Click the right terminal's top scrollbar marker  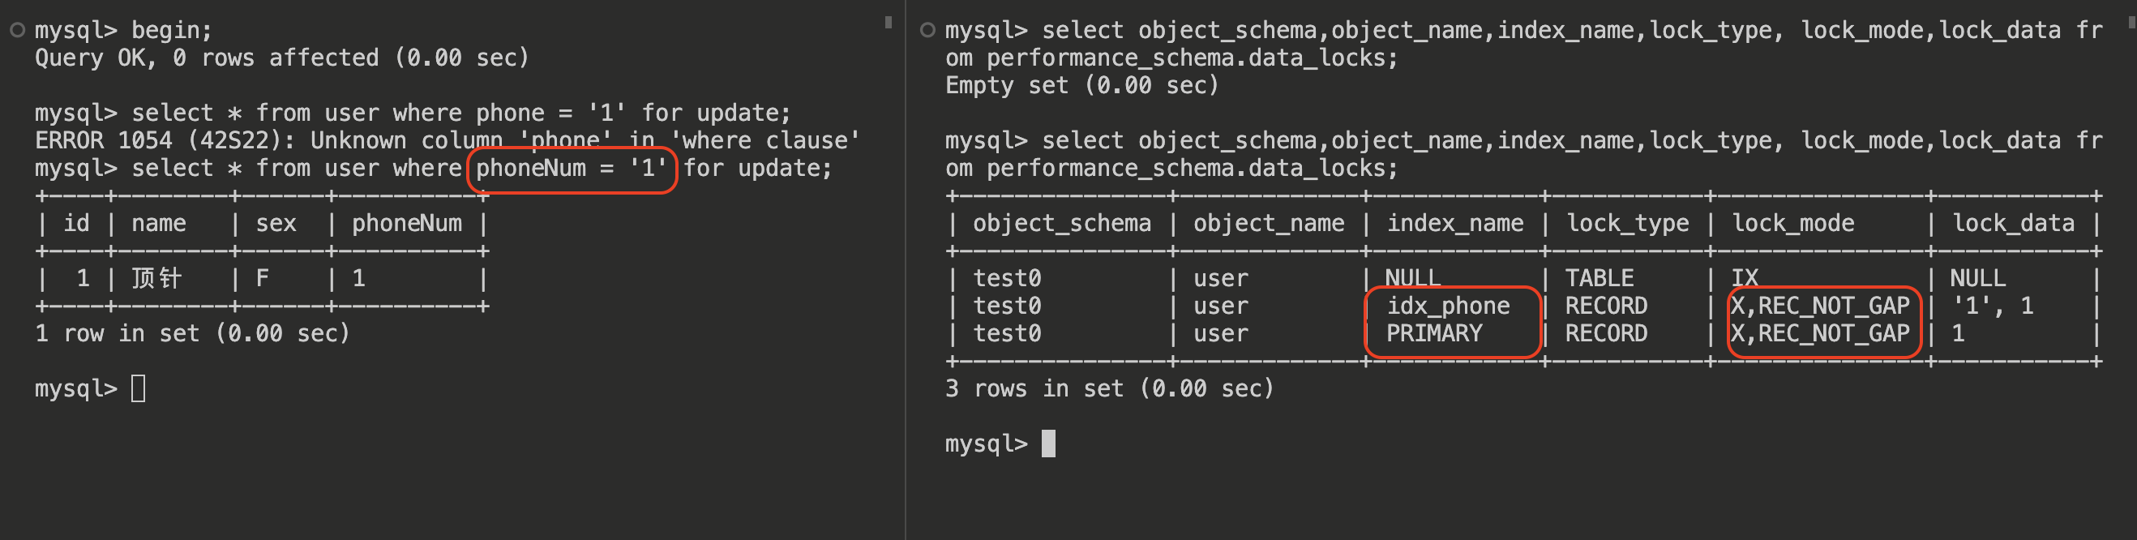pyautogui.click(x=2131, y=23)
